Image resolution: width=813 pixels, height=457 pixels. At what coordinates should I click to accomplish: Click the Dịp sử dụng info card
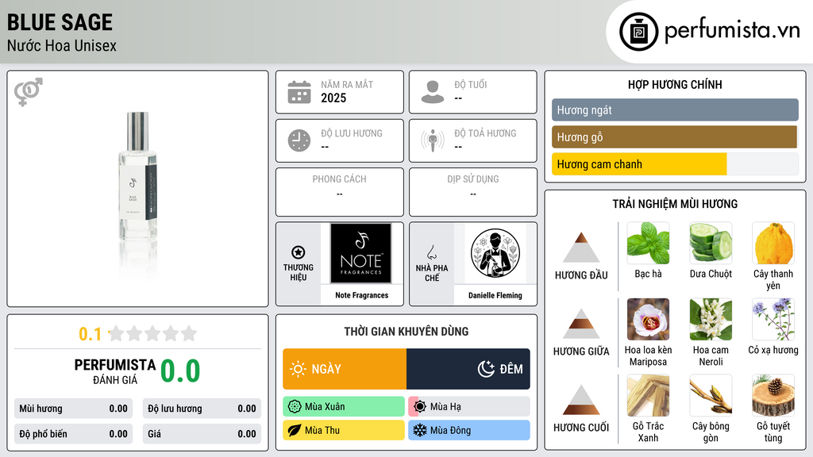tap(473, 192)
